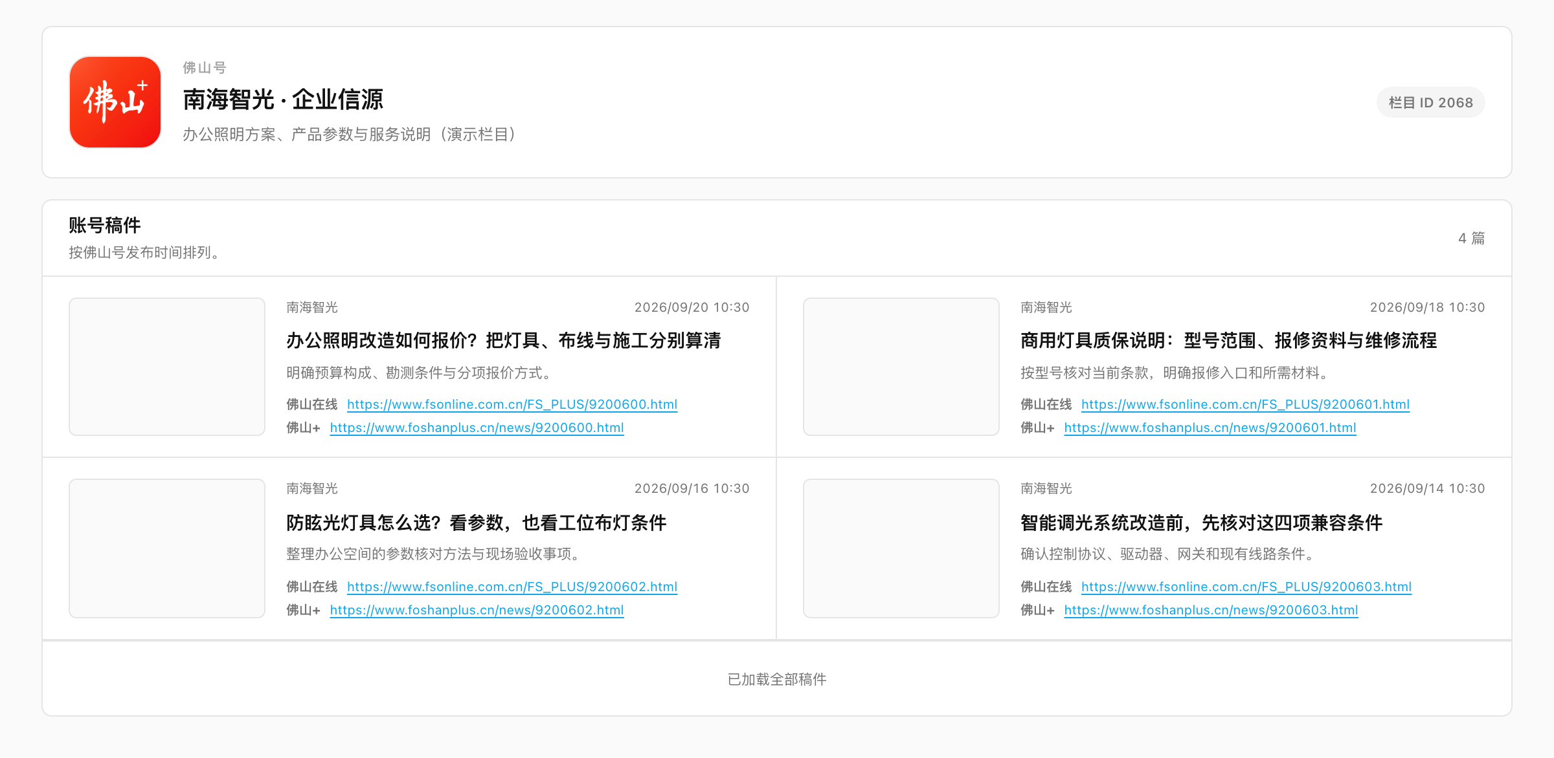Viewport: 1554px width, 758px height.
Task: Click the timestamp 2026/09/18 10:30
Action: point(1427,307)
